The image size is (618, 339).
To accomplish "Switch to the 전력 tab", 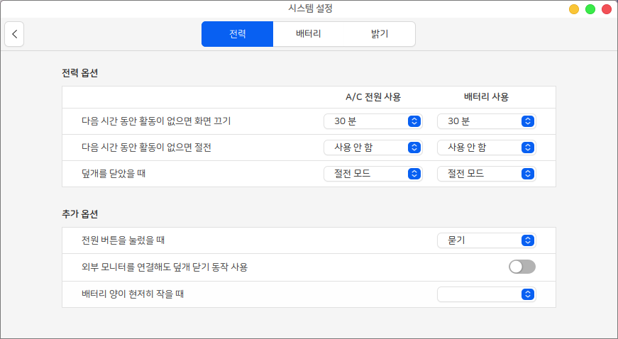I will click(x=237, y=34).
